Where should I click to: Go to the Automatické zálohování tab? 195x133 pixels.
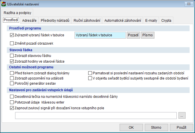[x=122, y=20]
